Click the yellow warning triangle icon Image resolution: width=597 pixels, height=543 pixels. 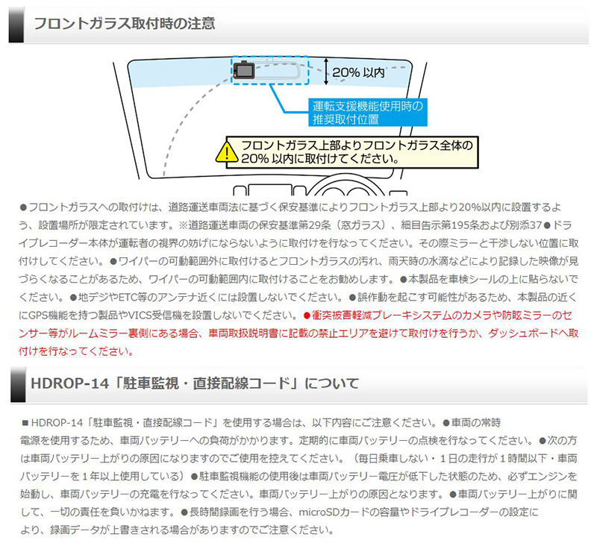click(227, 152)
